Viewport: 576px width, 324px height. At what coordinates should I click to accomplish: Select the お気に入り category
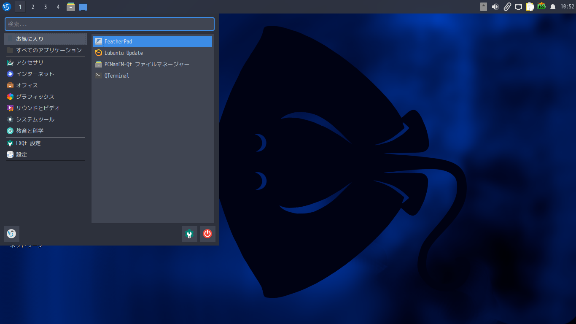click(x=46, y=39)
